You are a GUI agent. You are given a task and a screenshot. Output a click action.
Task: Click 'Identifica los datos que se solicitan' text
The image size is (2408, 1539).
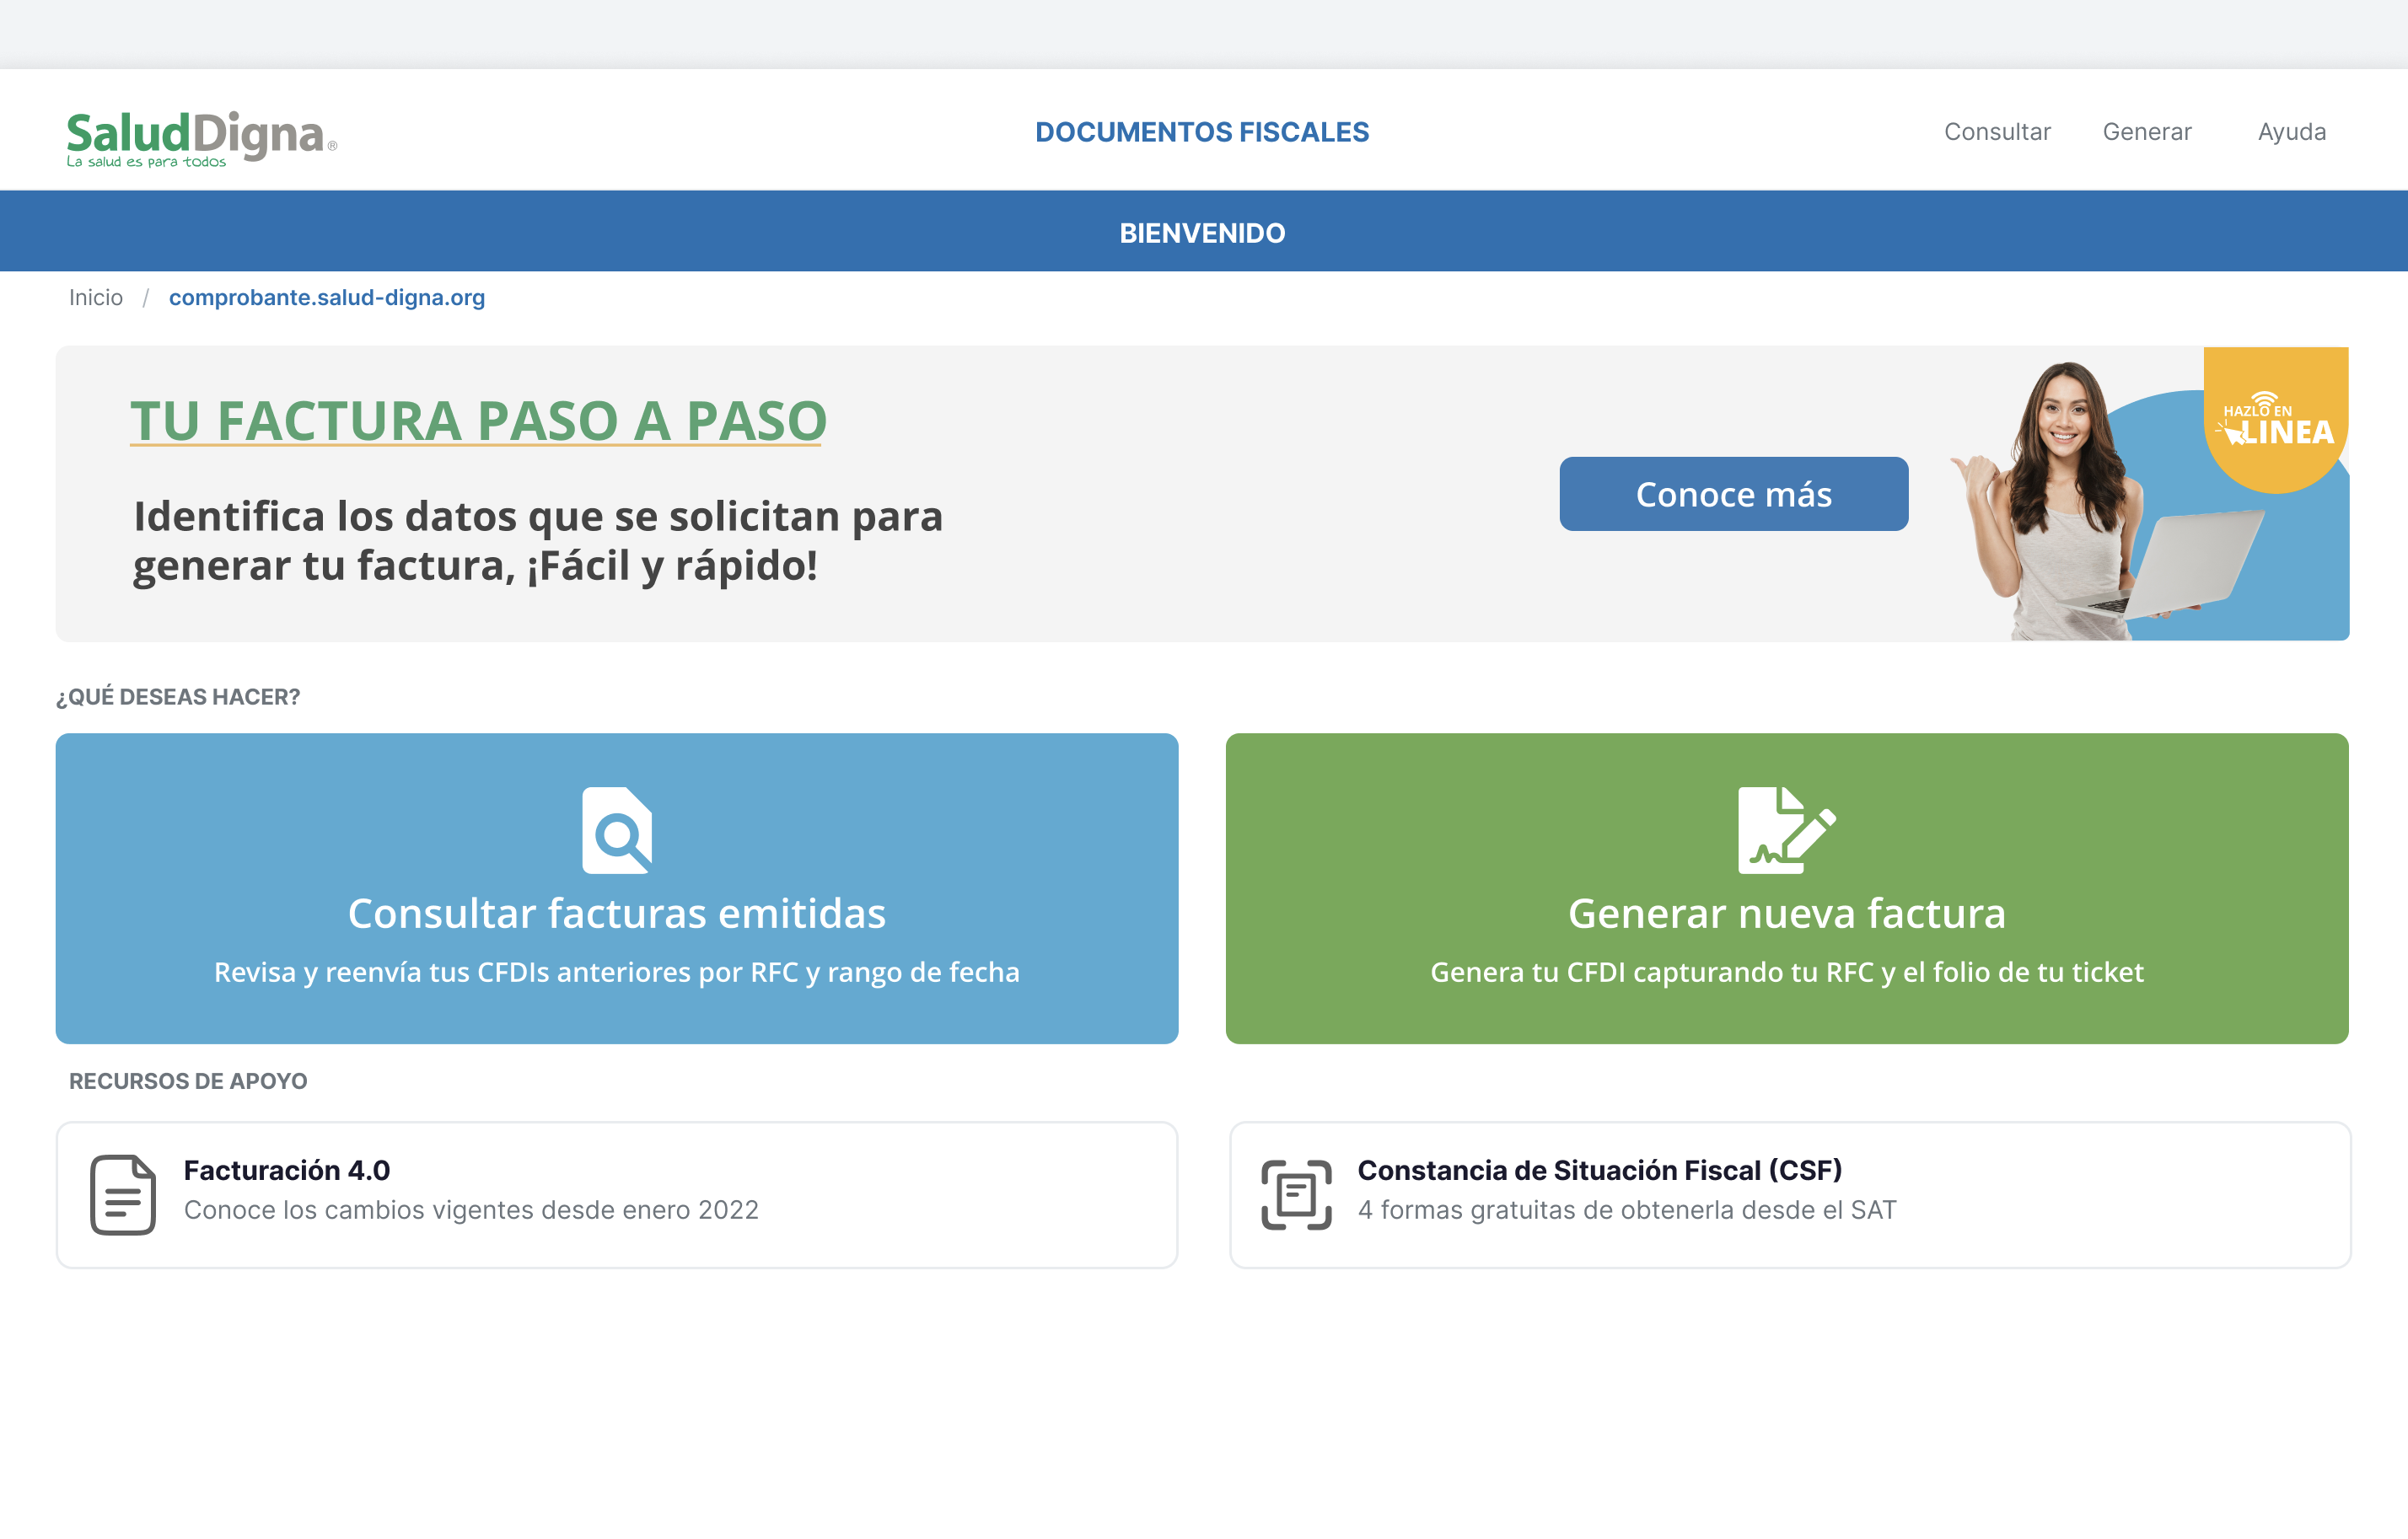point(538,540)
